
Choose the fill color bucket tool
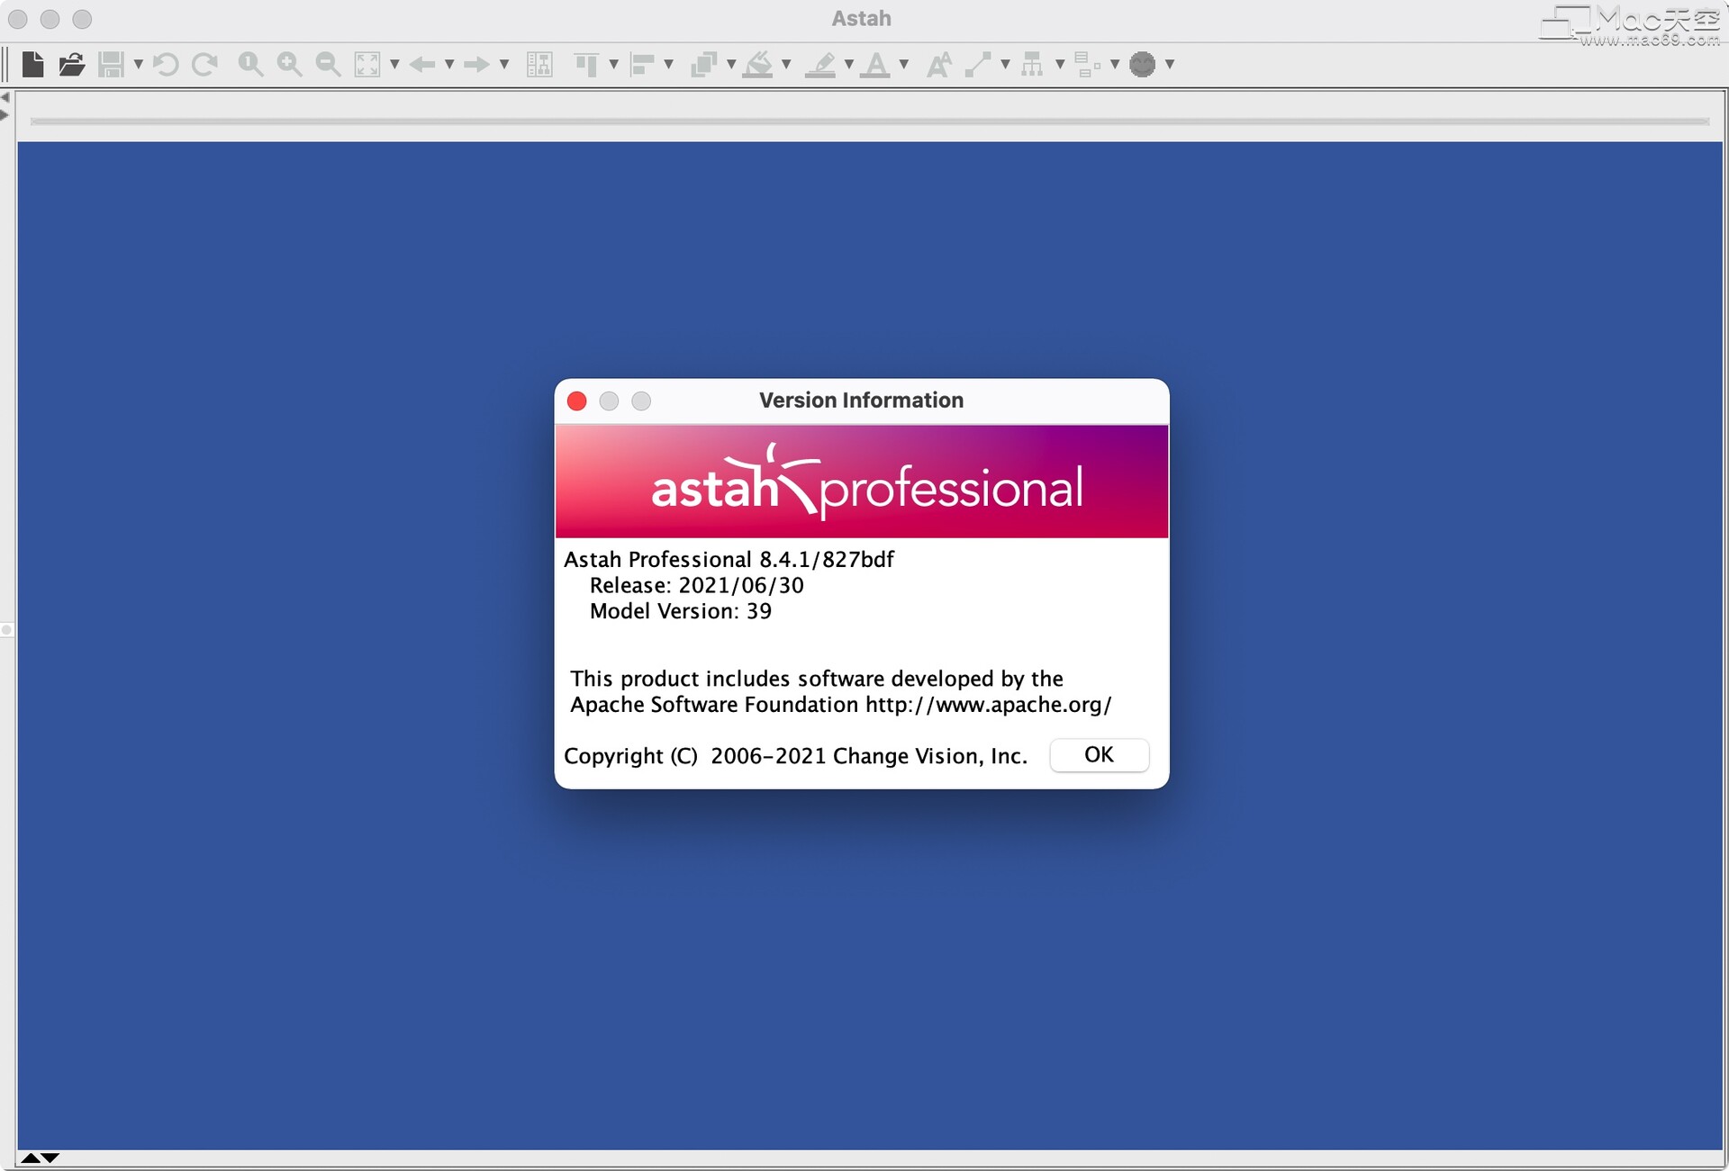(x=758, y=64)
